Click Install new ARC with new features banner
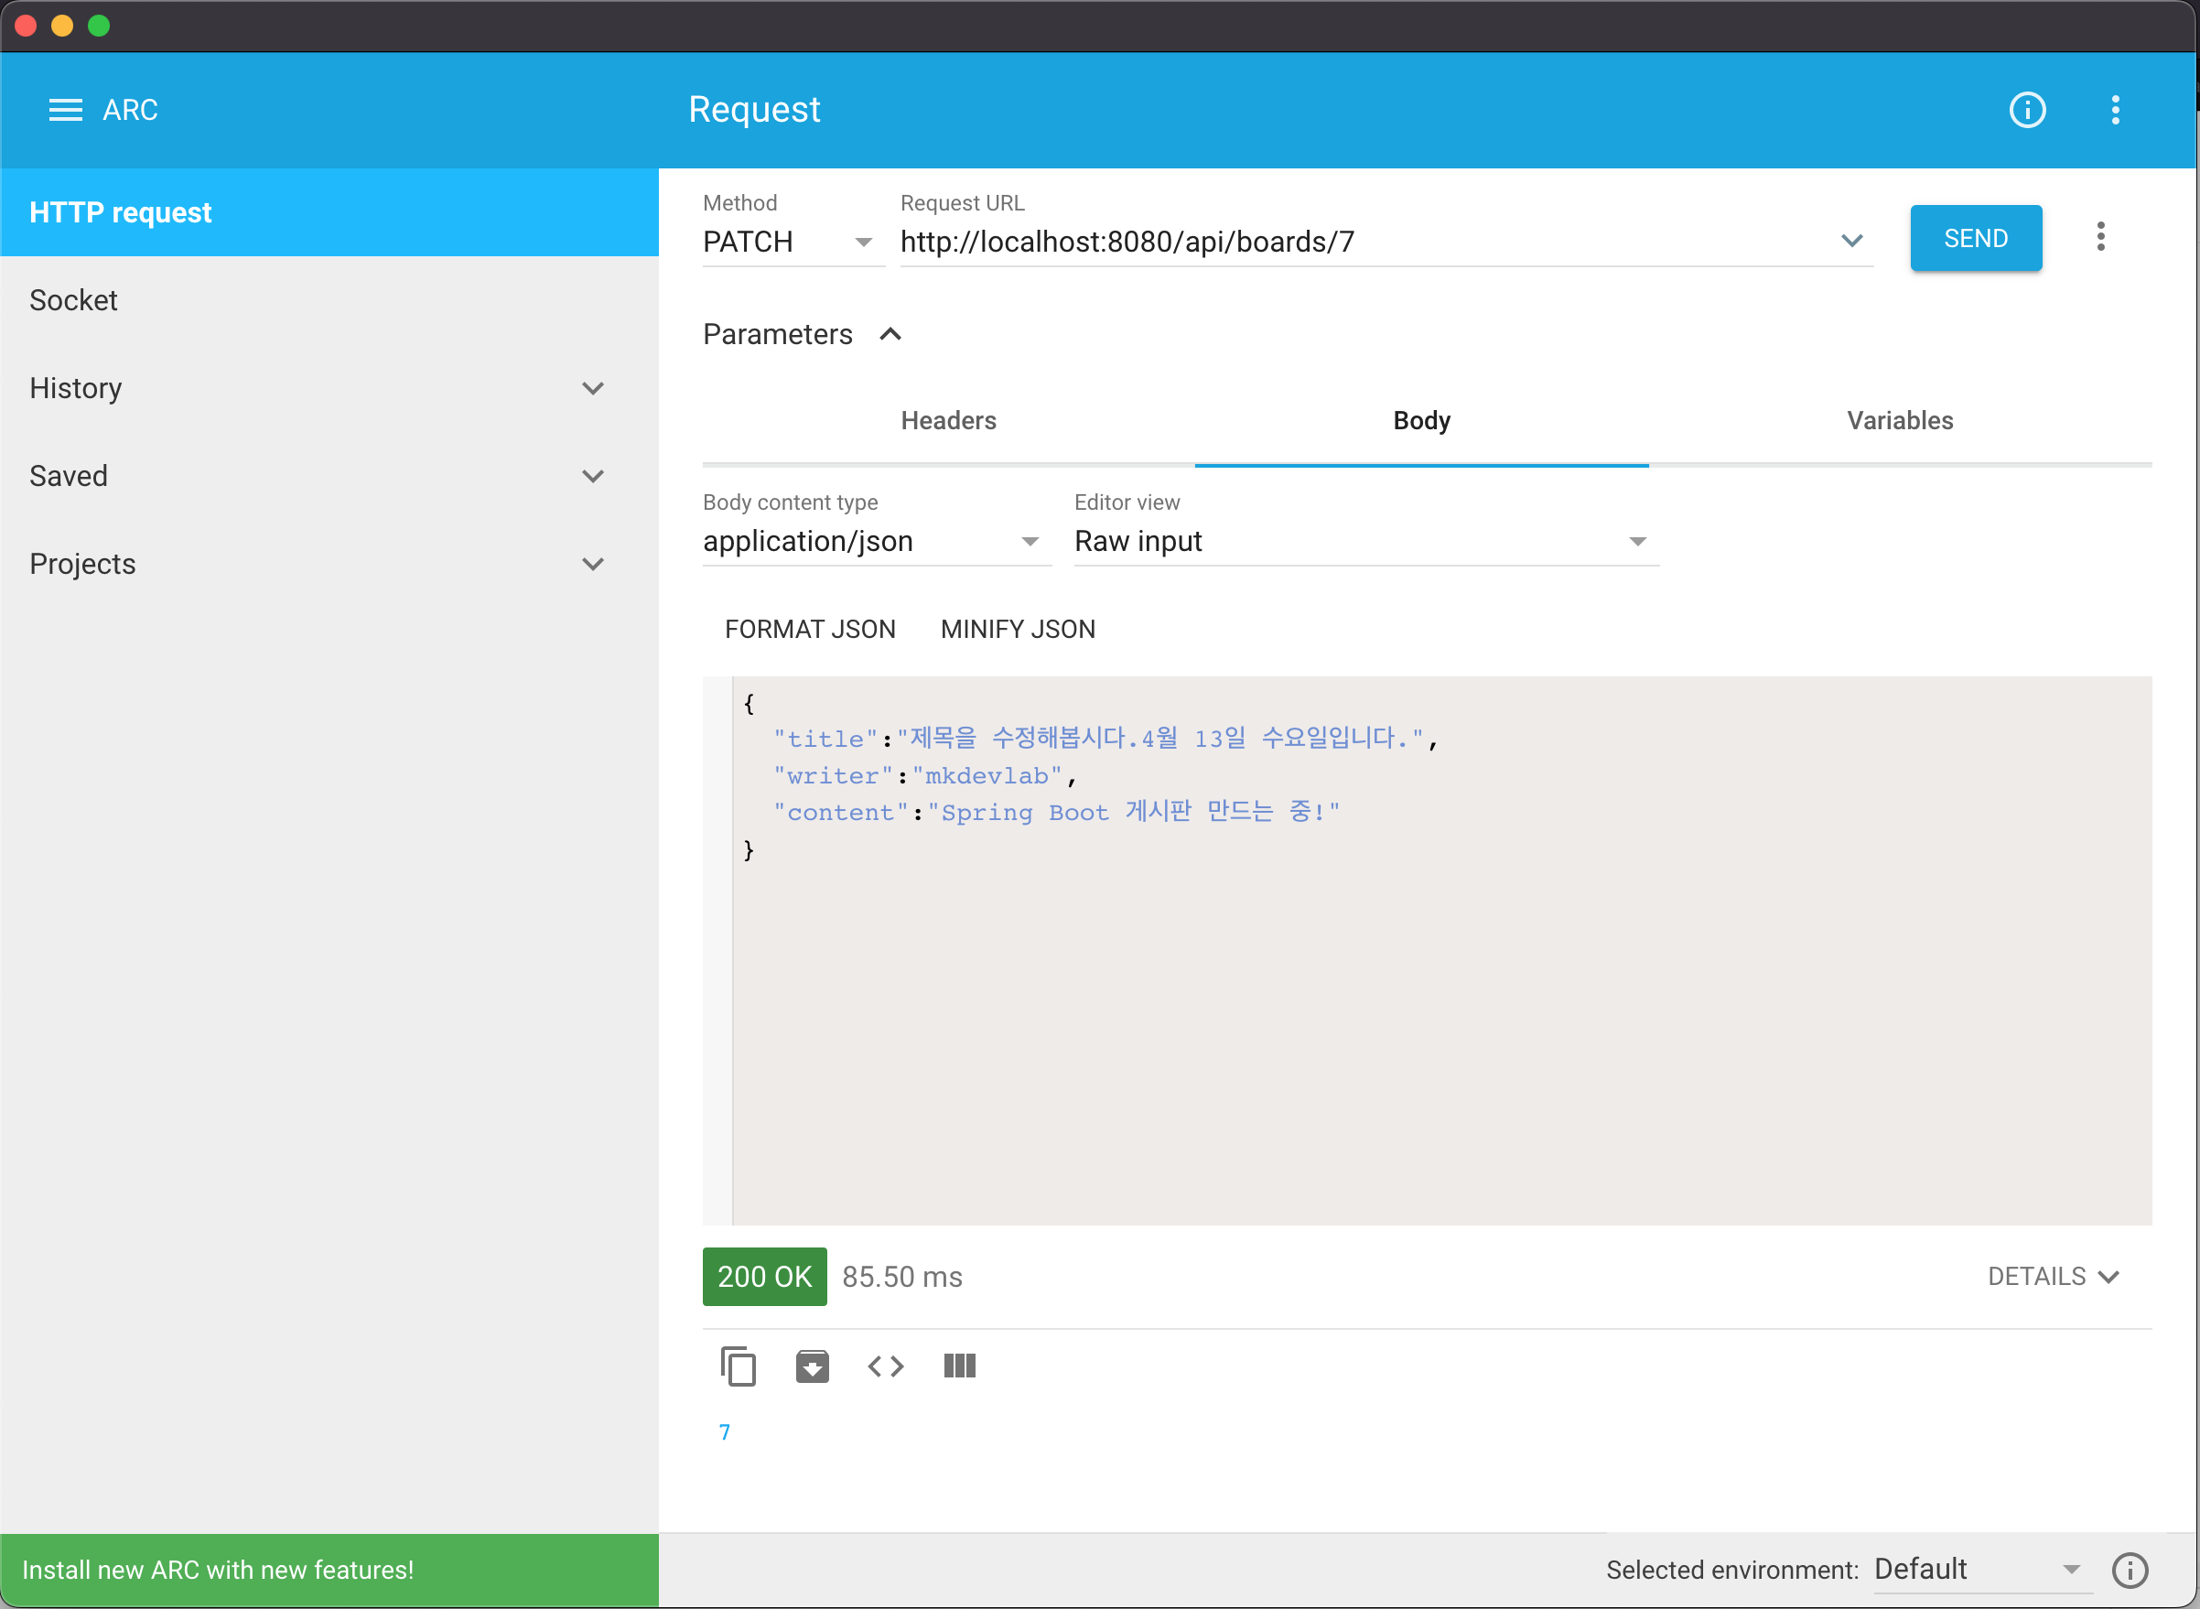The height and width of the screenshot is (1609, 2200). coord(329,1570)
